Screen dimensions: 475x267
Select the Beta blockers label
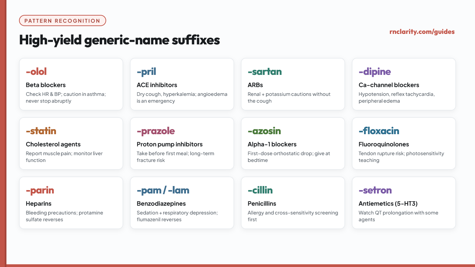[x=46, y=85]
